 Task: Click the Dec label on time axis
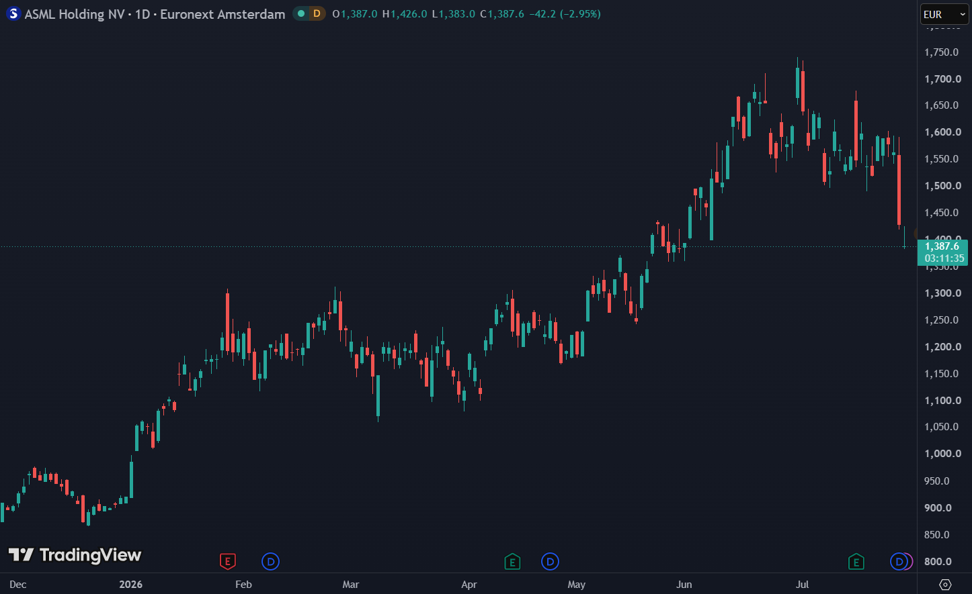pos(18,585)
